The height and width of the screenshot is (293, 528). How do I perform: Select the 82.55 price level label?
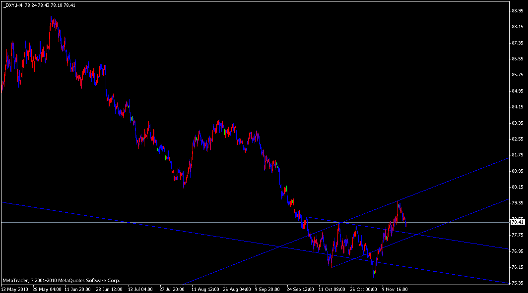[518, 139]
